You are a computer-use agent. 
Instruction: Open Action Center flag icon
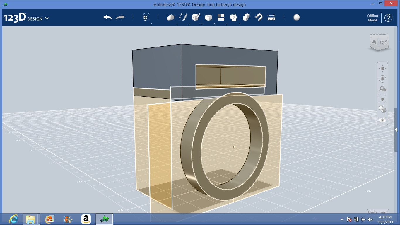(349, 219)
